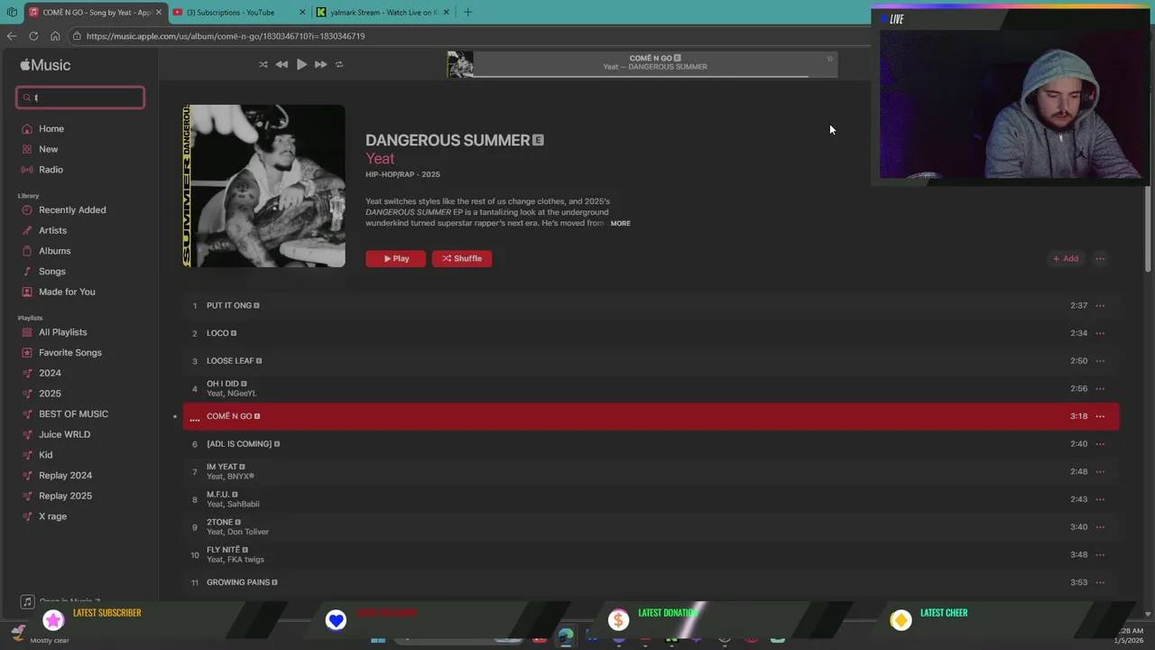The width and height of the screenshot is (1155, 650).
Task: Select the M.F.U. track
Action: pyautogui.click(x=651, y=499)
